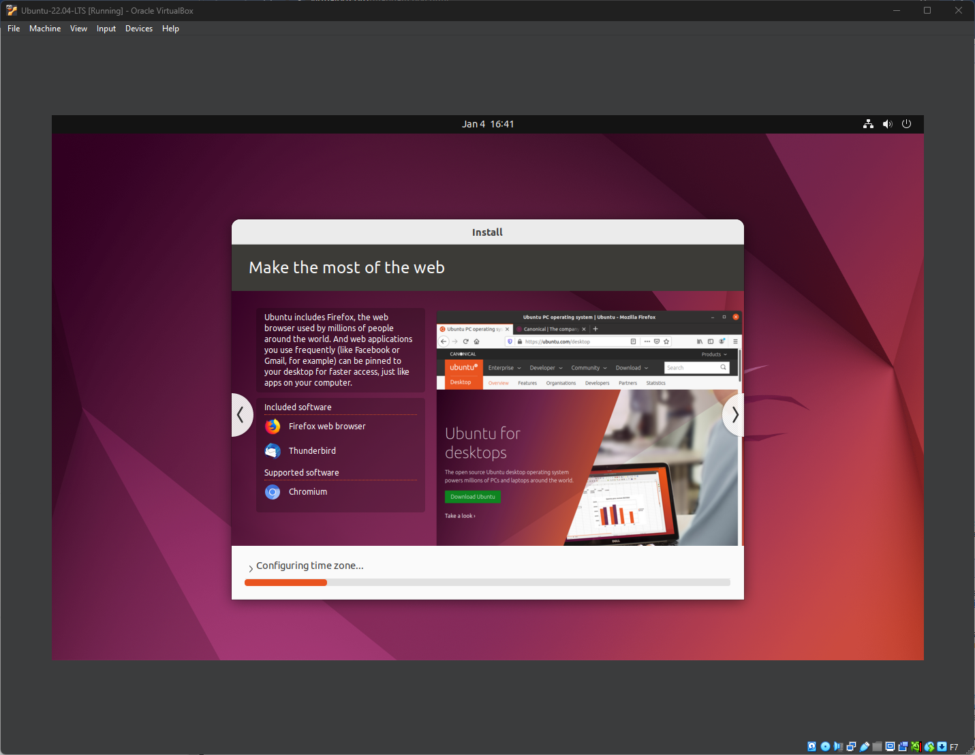
Task: Open the Help menu
Action: click(170, 29)
